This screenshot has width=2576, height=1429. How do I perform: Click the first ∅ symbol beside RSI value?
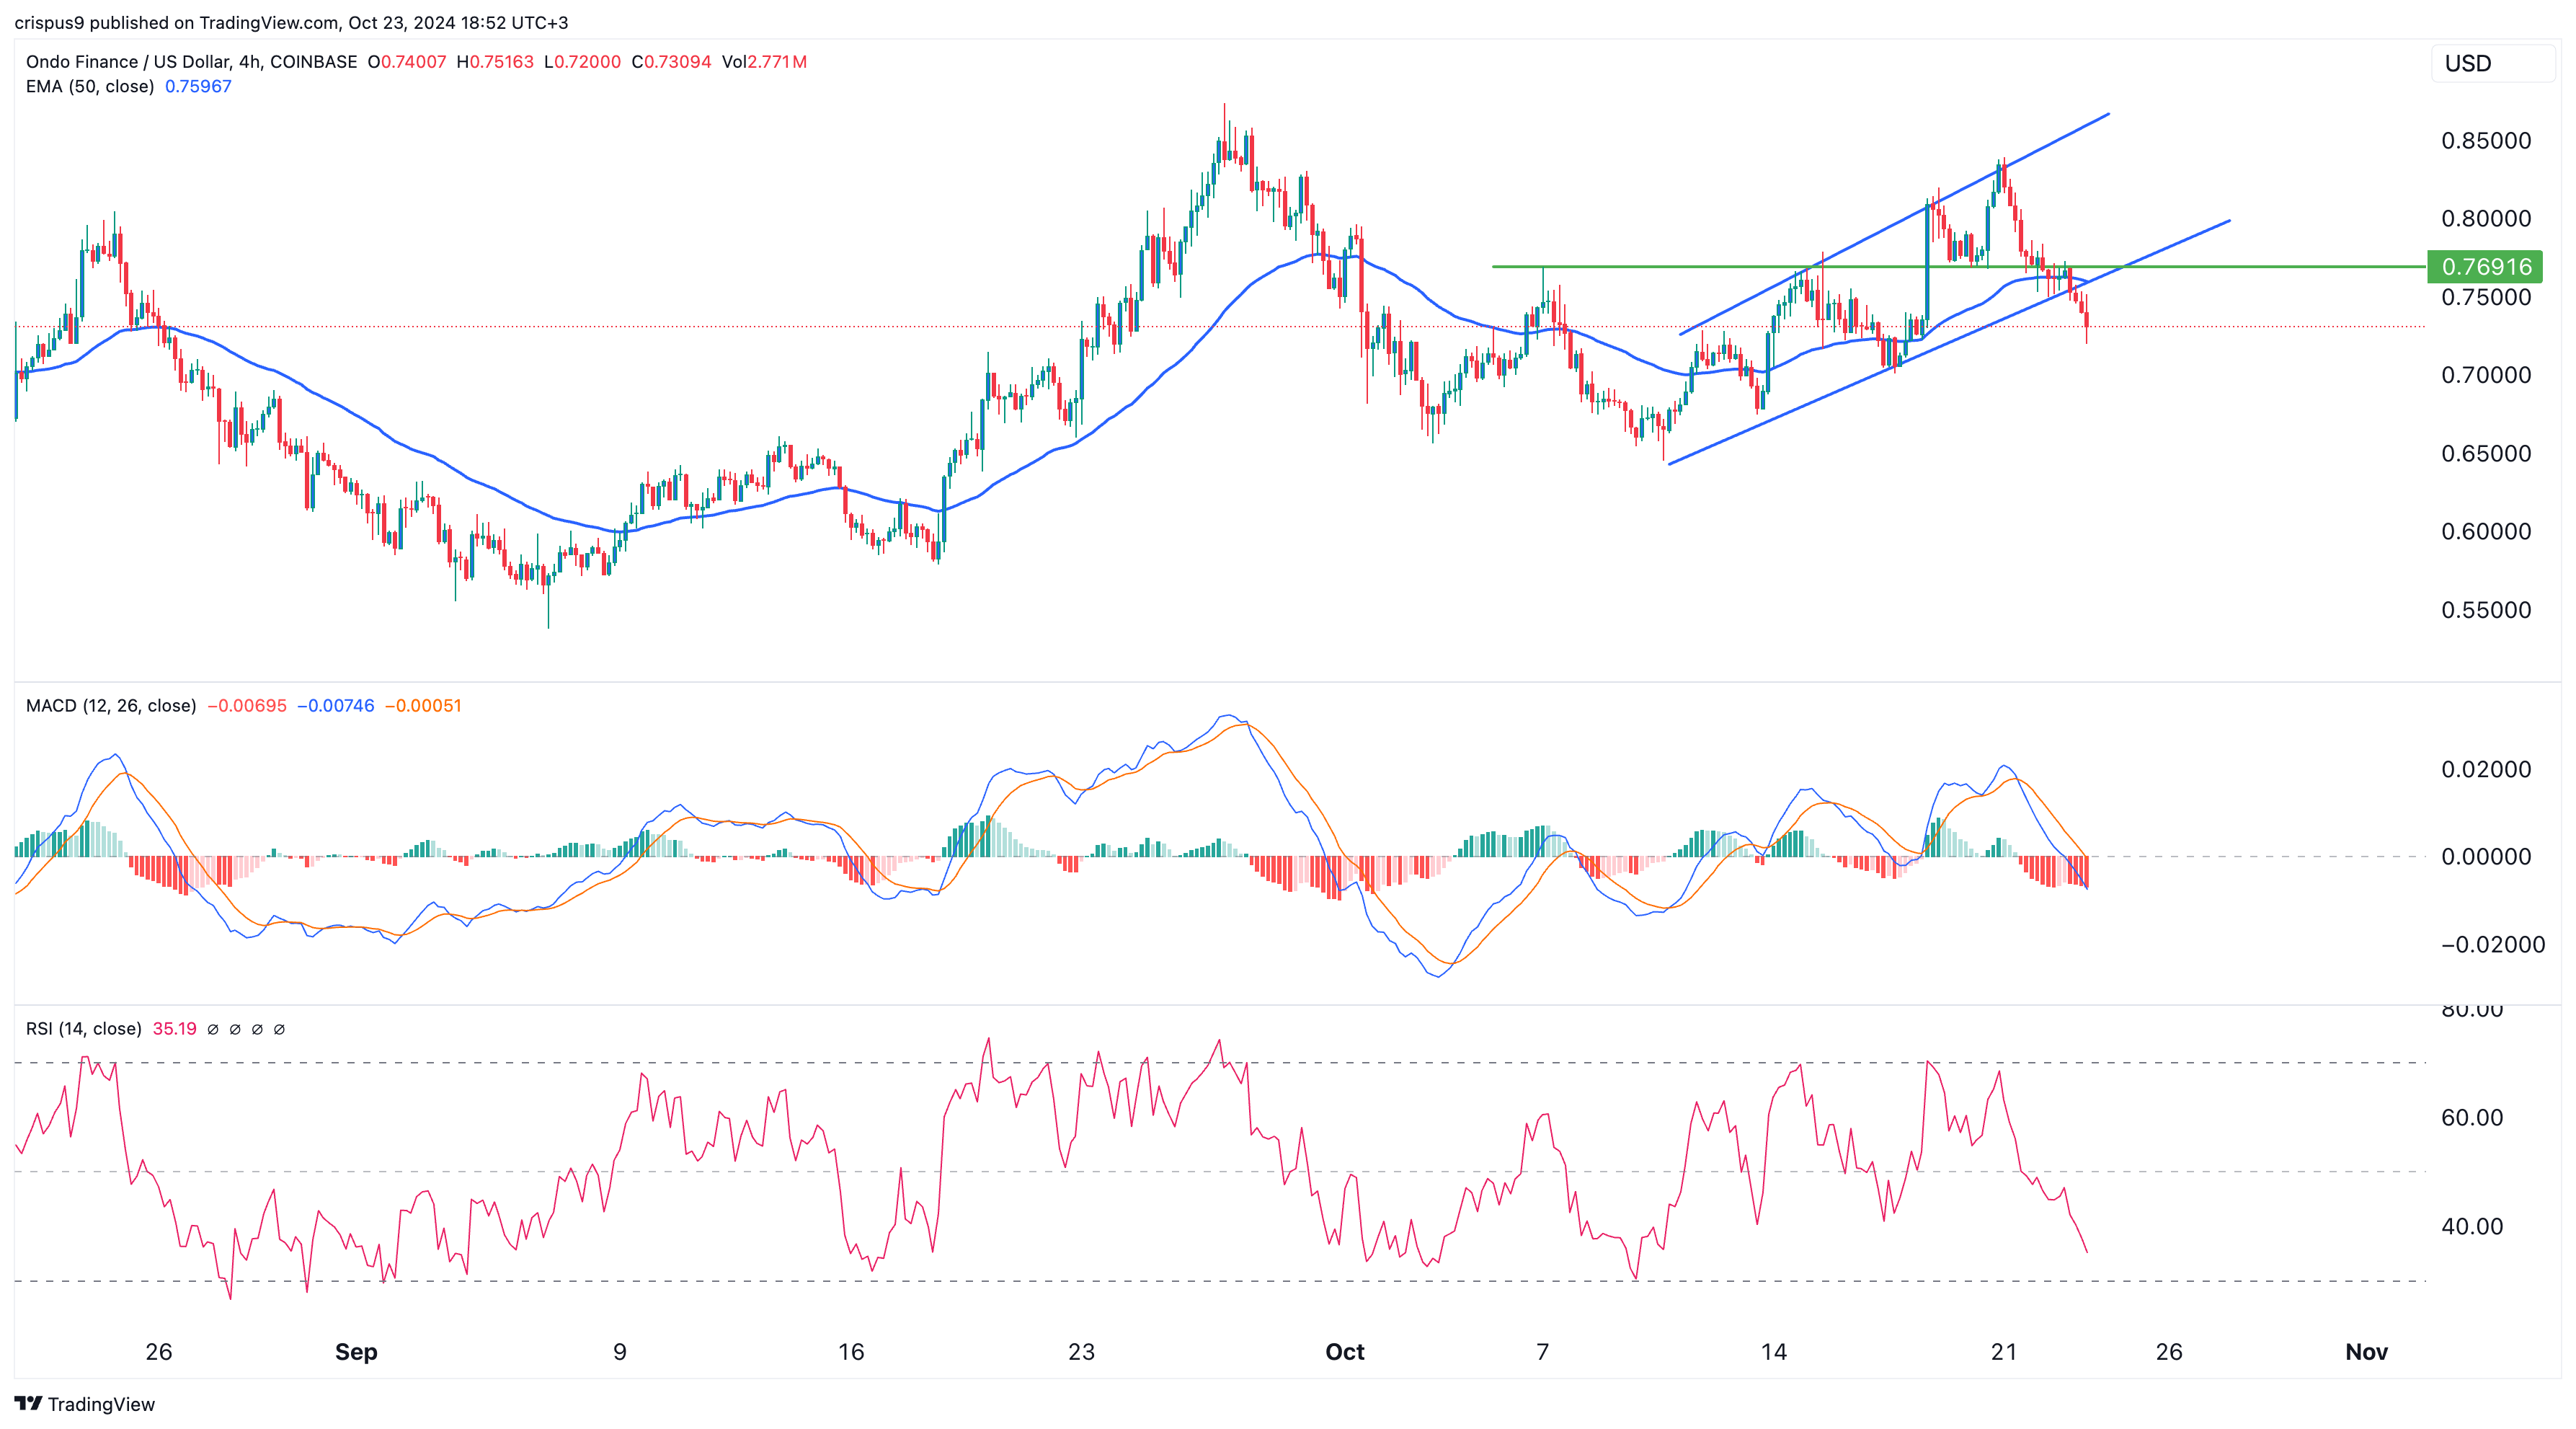213,1029
